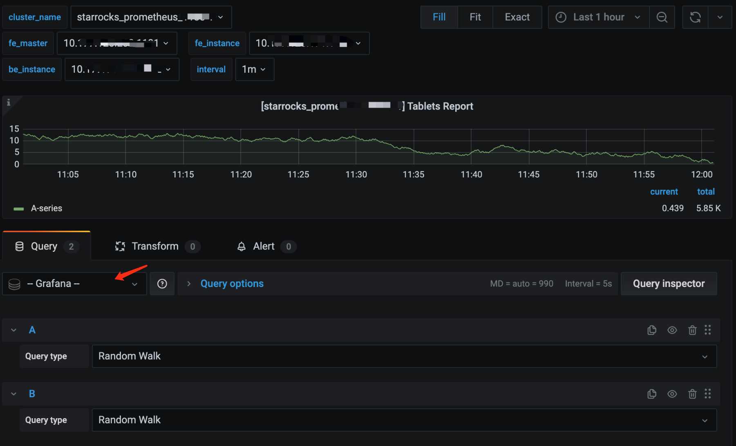The image size is (736, 446).
Task: Click the drag handle icon on query B
Action: (707, 394)
